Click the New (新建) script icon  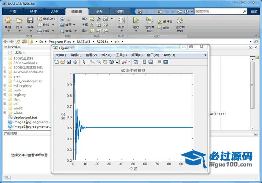tap(8, 20)
